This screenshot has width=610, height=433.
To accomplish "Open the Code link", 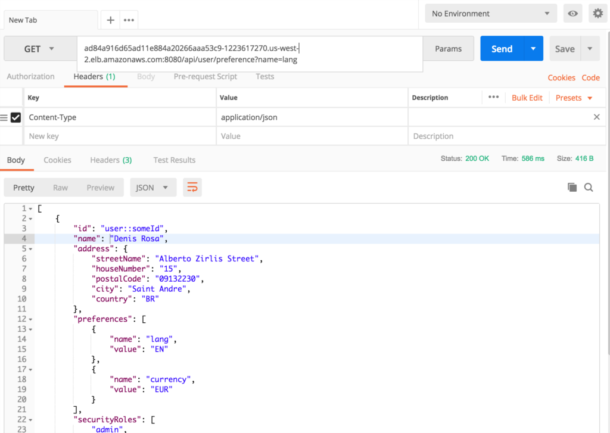I will tap(590, 77).
